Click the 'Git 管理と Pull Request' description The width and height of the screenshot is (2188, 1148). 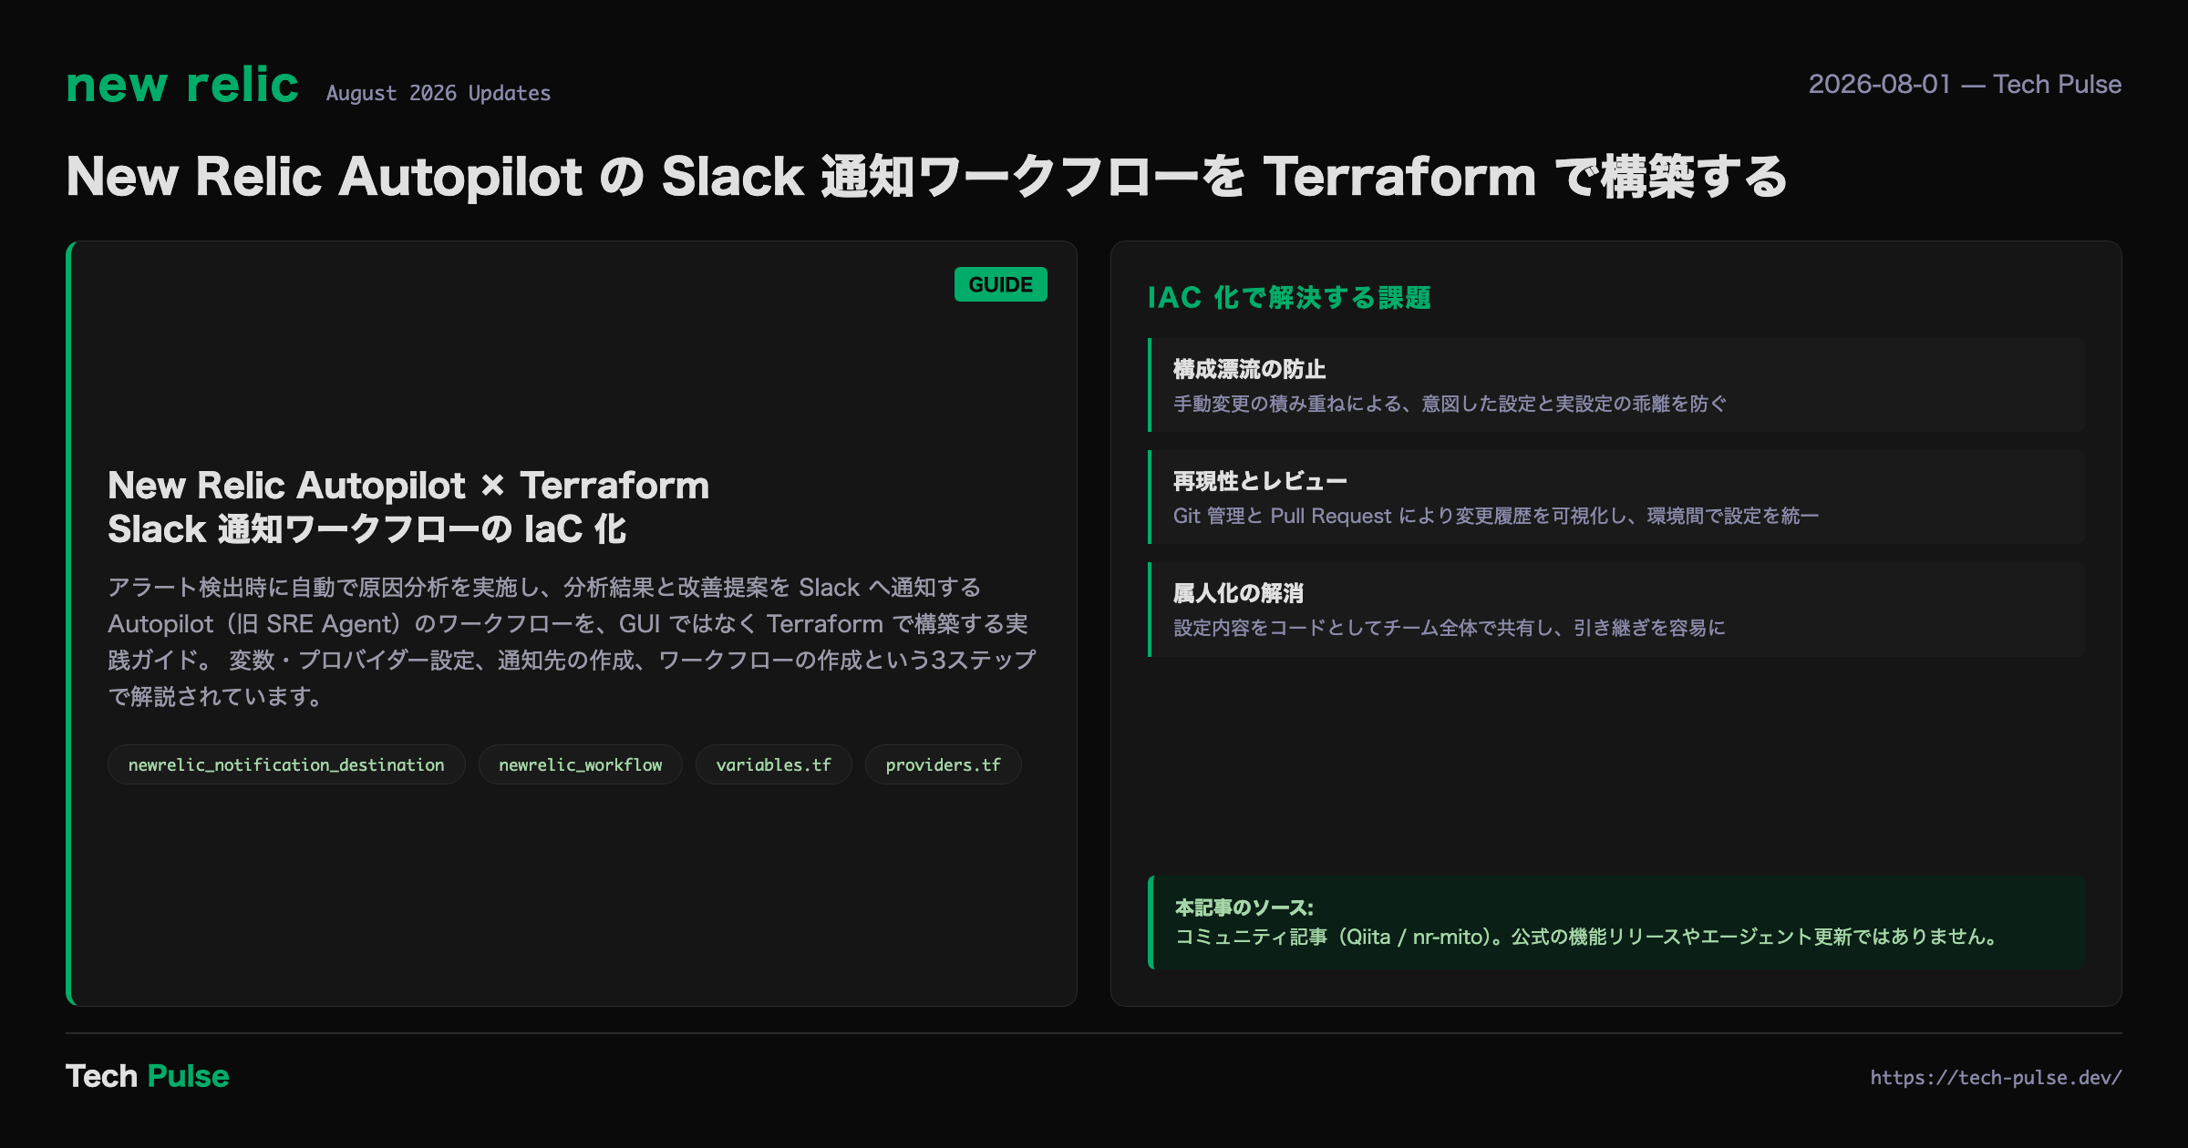1496,516
